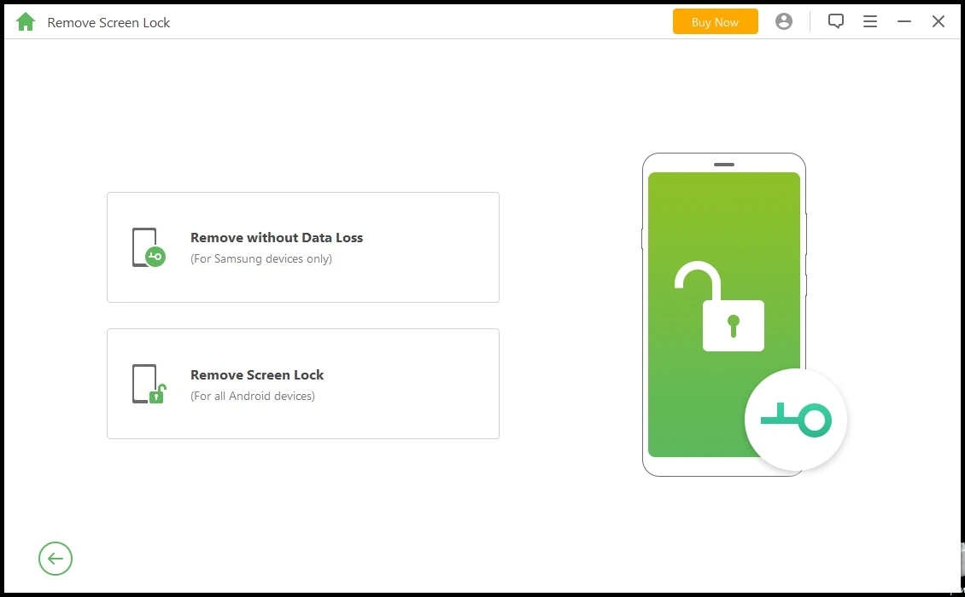Click the white open padlock graphic

pyautogui.click(x=719, y=306)
